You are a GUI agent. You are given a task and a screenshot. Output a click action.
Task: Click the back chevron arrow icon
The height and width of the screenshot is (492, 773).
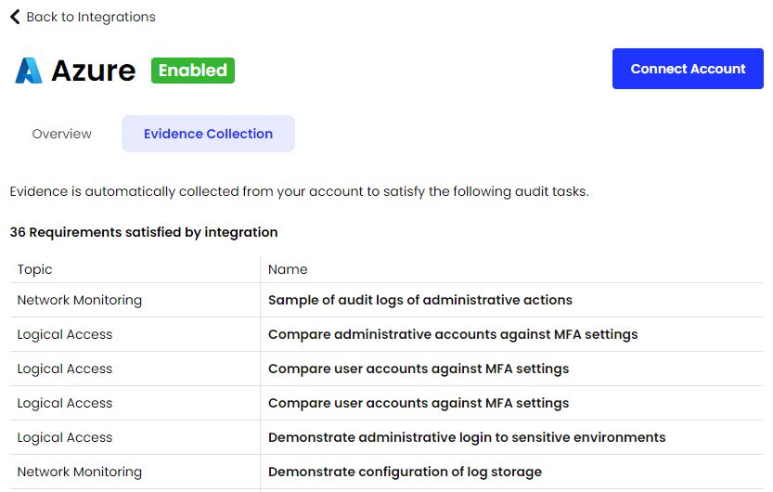15,17
